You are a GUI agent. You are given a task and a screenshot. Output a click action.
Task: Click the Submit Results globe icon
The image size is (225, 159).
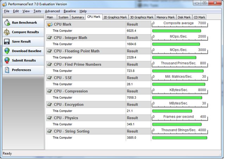coord(7,61)
